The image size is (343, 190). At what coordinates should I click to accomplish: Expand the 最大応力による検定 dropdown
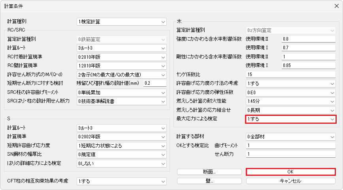(290, 119)
